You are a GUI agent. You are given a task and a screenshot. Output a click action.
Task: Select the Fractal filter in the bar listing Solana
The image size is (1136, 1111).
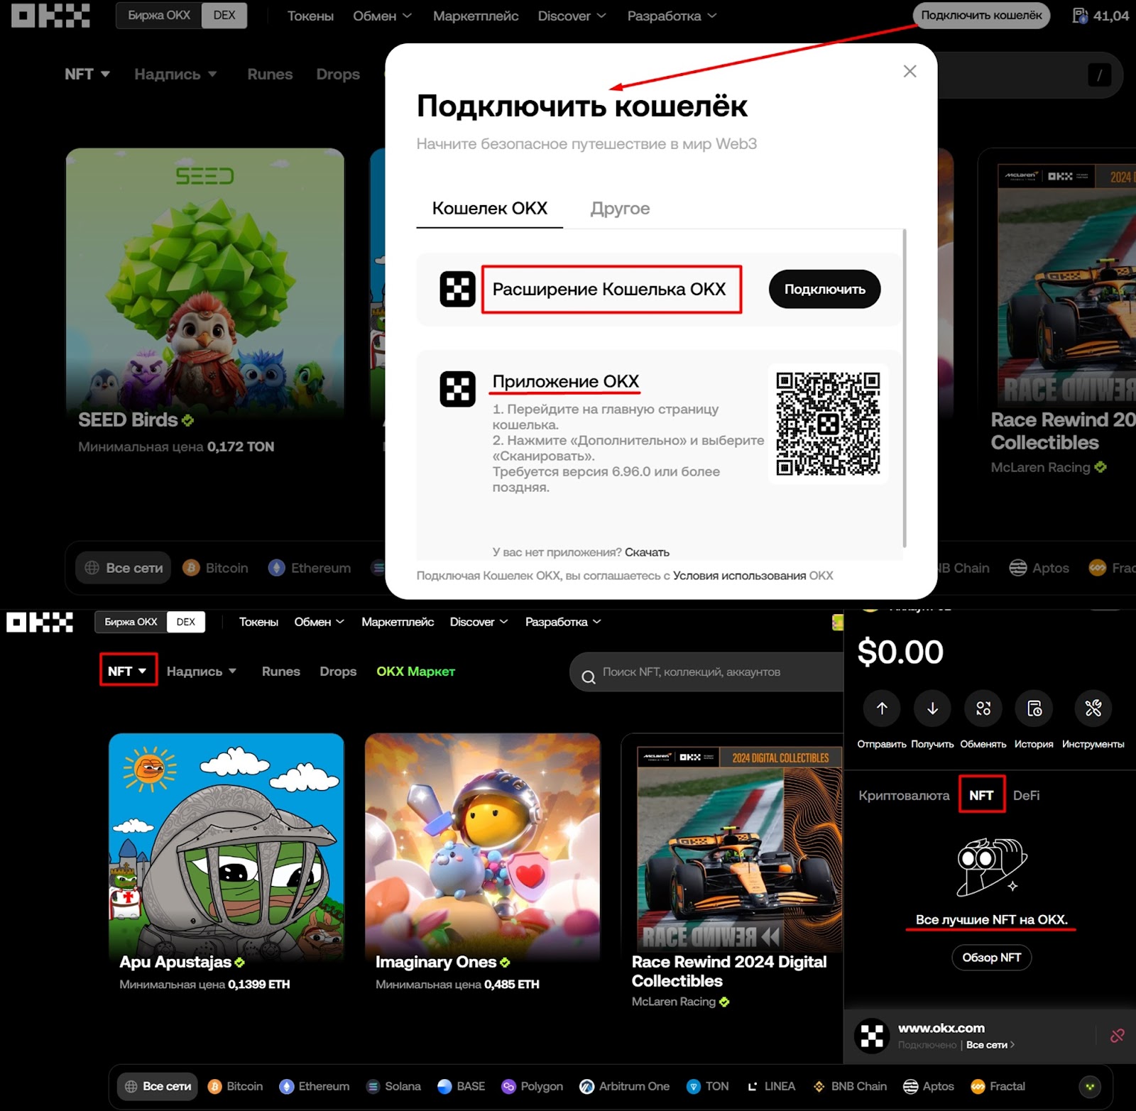click(x=998, y=1086)
